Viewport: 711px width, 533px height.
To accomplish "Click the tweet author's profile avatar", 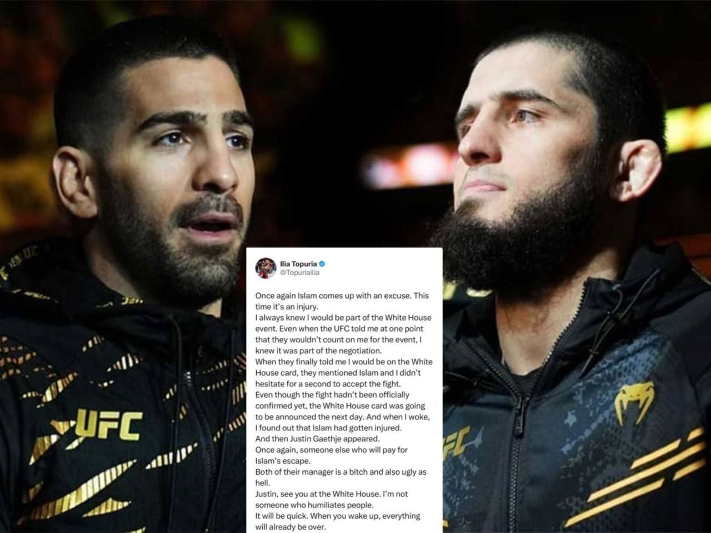I will (x=265, y=267).
